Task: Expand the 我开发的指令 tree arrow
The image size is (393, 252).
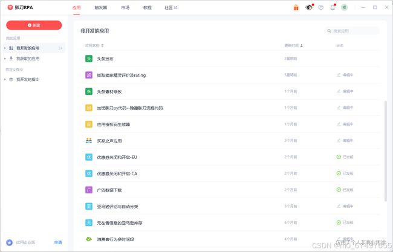Action: click(x=5, y=79)
